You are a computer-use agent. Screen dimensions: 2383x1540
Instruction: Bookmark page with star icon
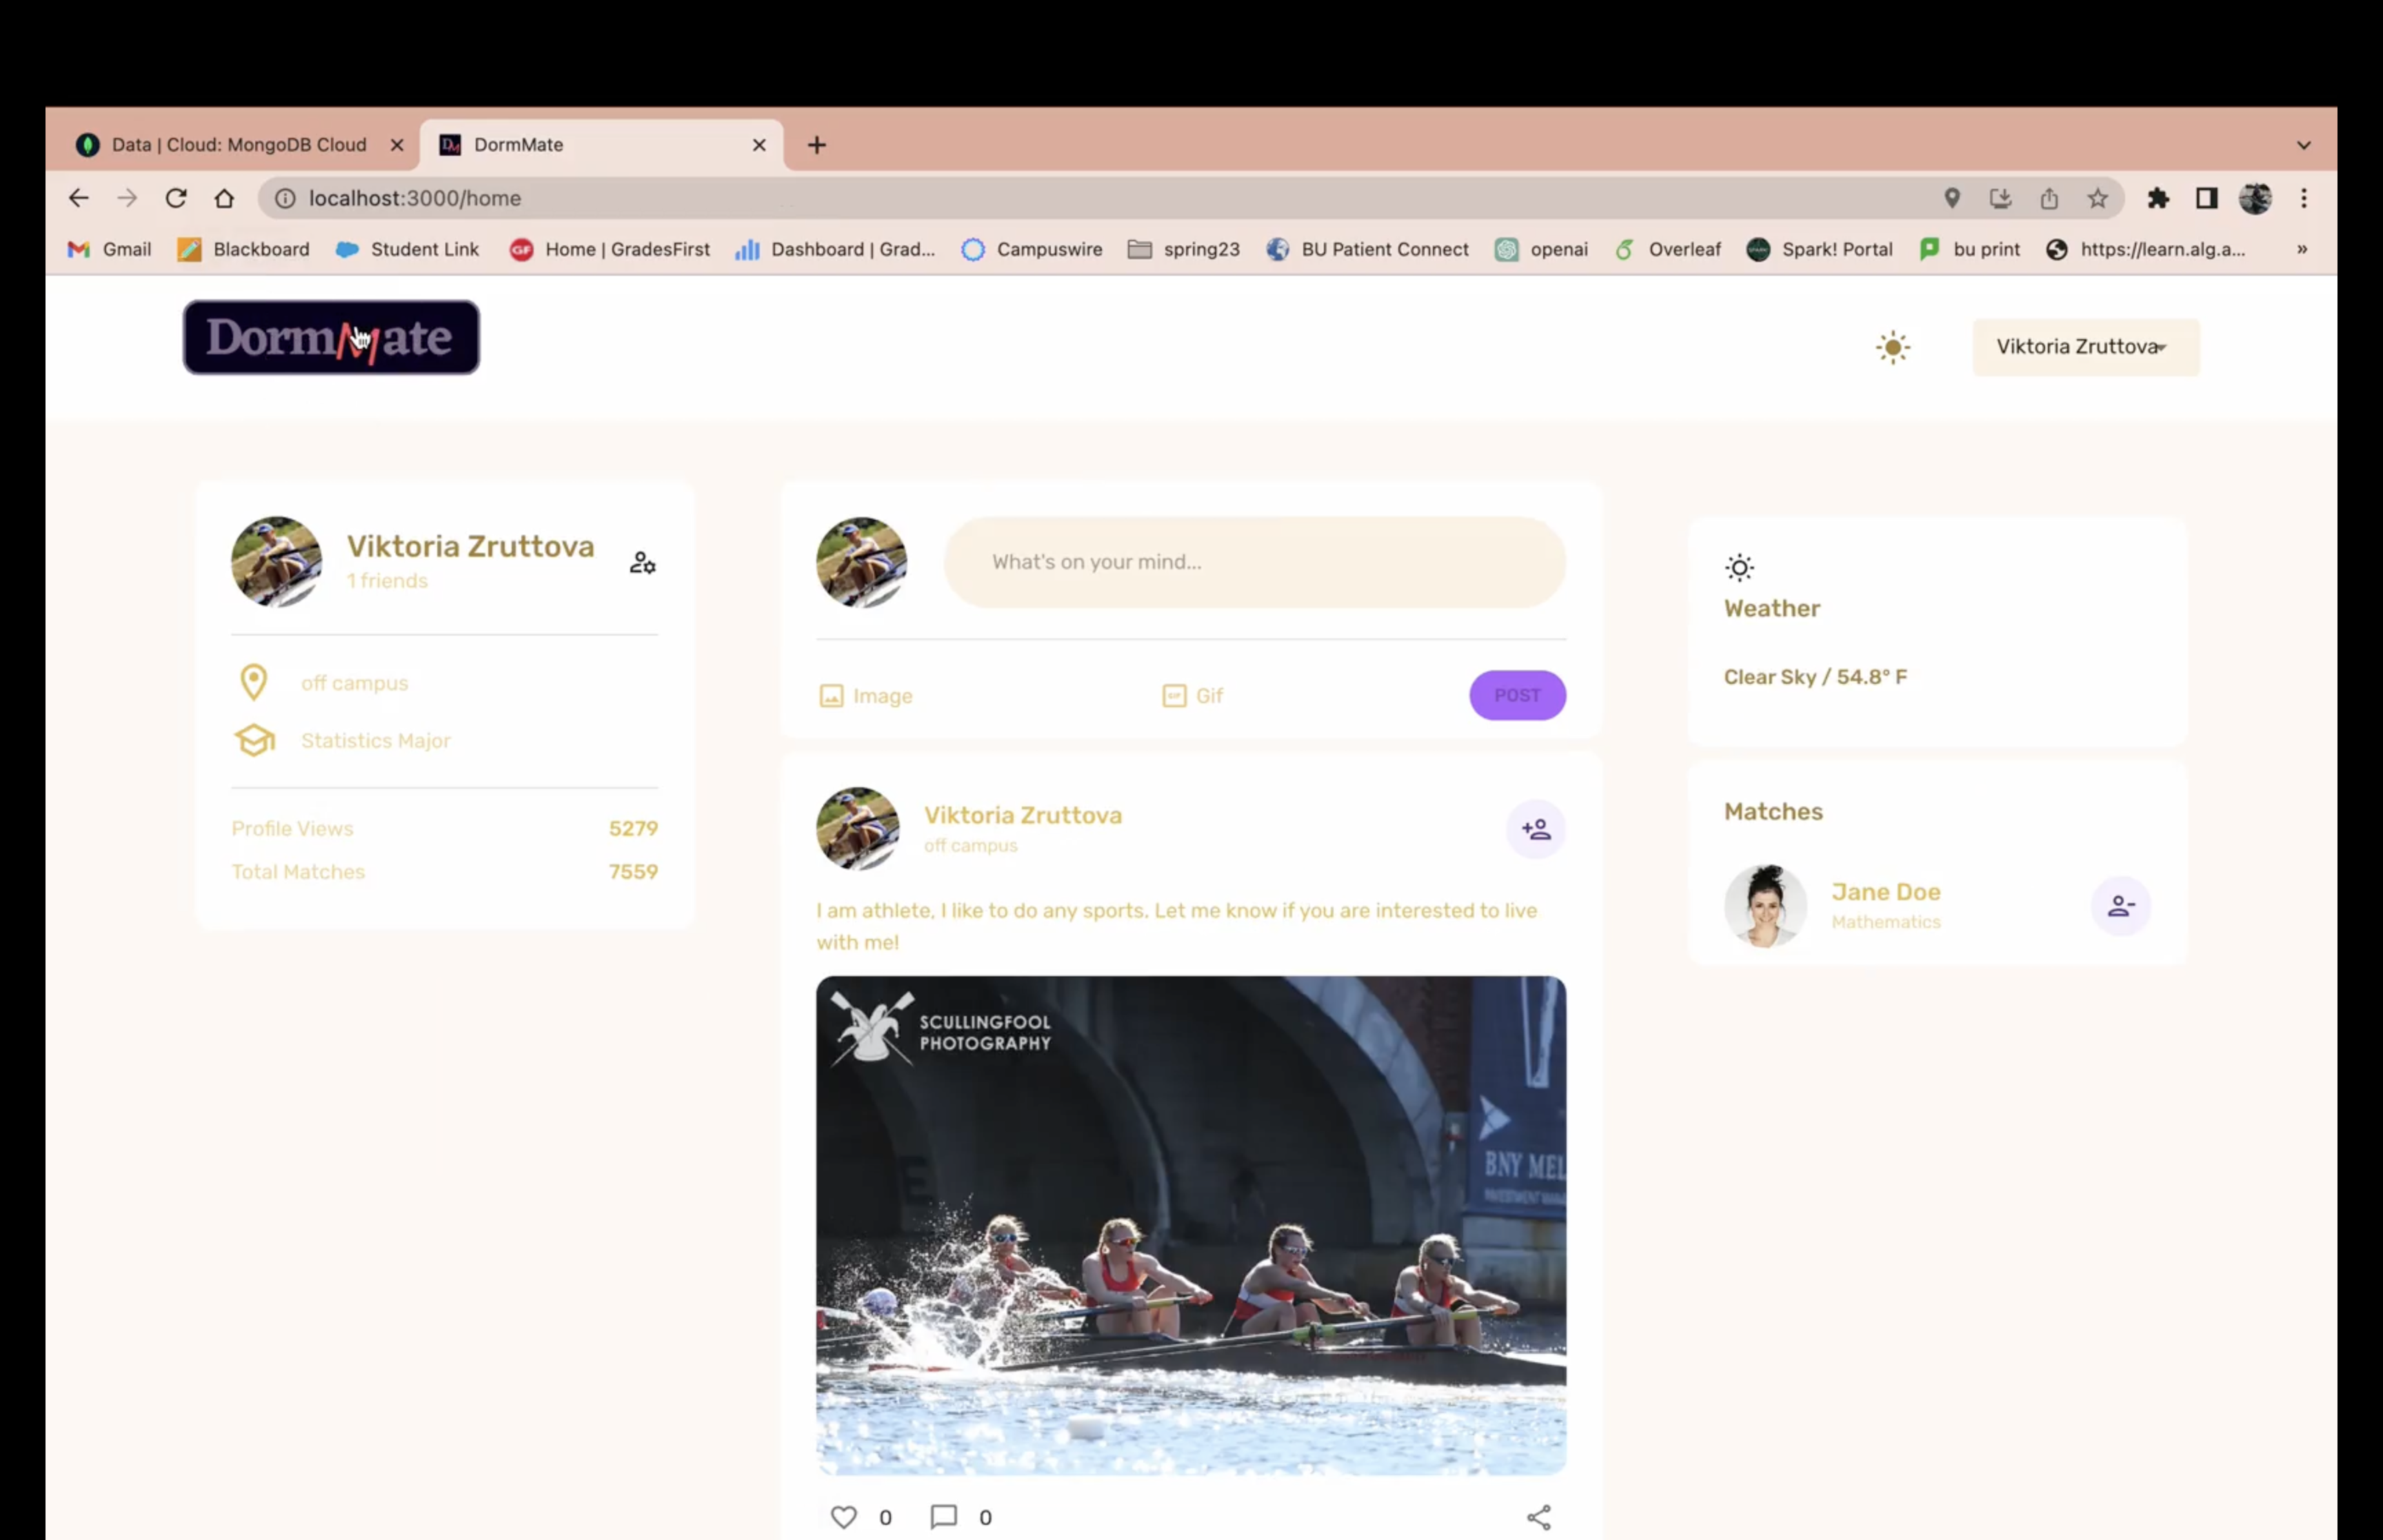pos(2097,198)
